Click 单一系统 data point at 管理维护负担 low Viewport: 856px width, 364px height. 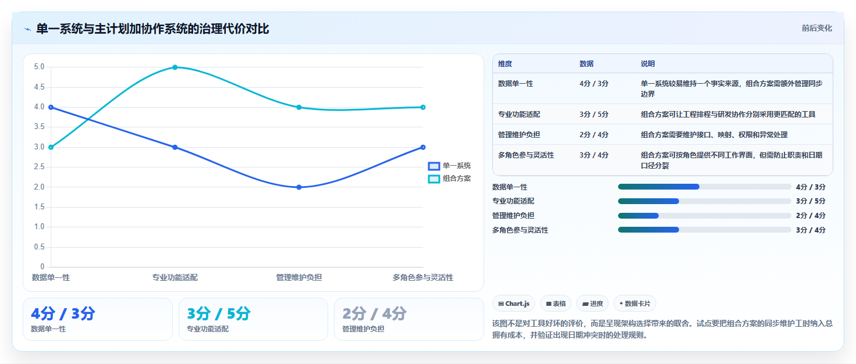pos(299,187)
